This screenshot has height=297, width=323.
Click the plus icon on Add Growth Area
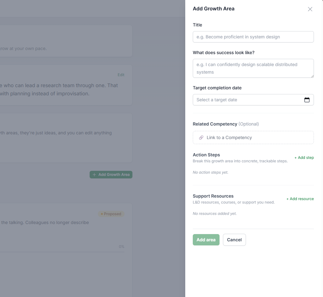[94, 175]
